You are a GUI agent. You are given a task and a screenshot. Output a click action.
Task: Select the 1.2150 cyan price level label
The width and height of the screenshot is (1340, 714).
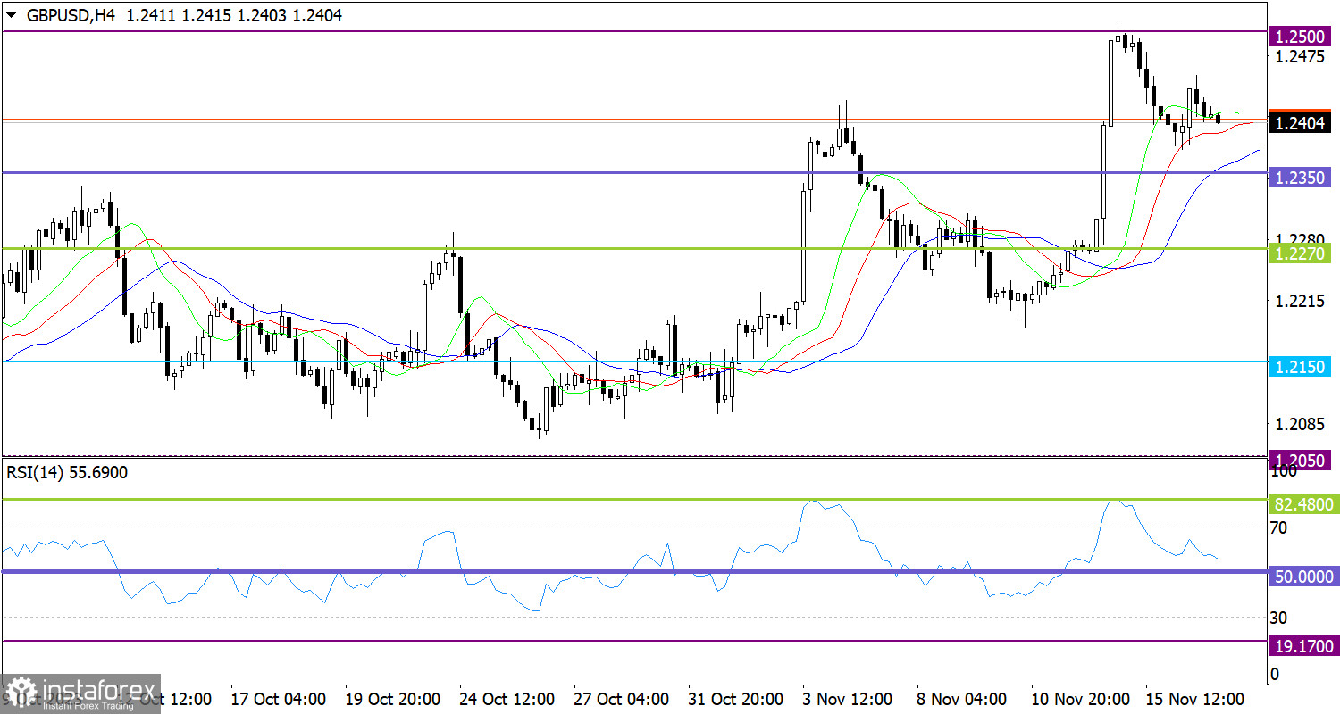(x=1302, y=367)
